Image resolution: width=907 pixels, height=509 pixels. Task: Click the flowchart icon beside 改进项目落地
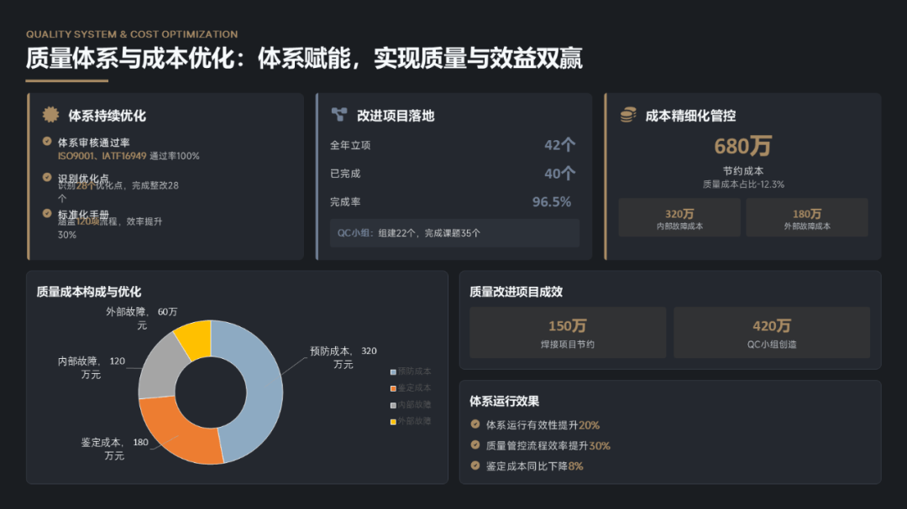(339, 115)
